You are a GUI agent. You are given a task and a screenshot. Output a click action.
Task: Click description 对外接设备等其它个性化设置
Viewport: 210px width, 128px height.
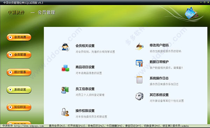(x=167, y=101)
